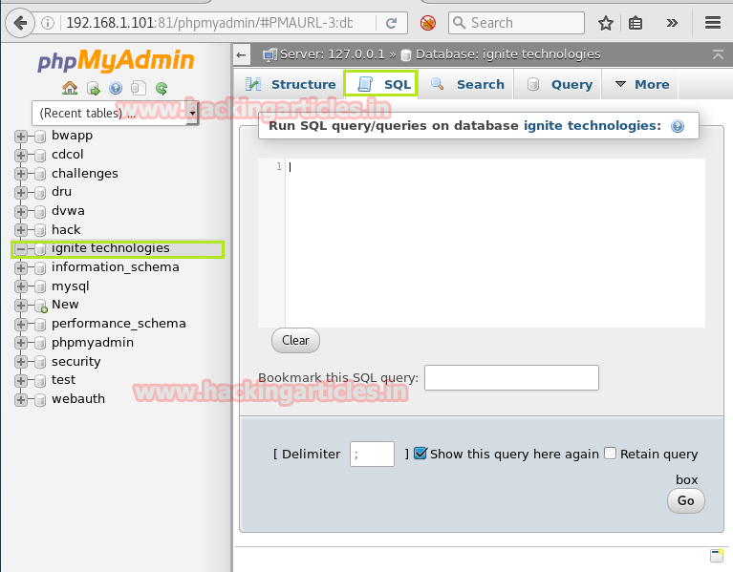Screen dimensions: 733x572
Task: Expand the challenges database tree node
Action: click(x=20, y=174)
